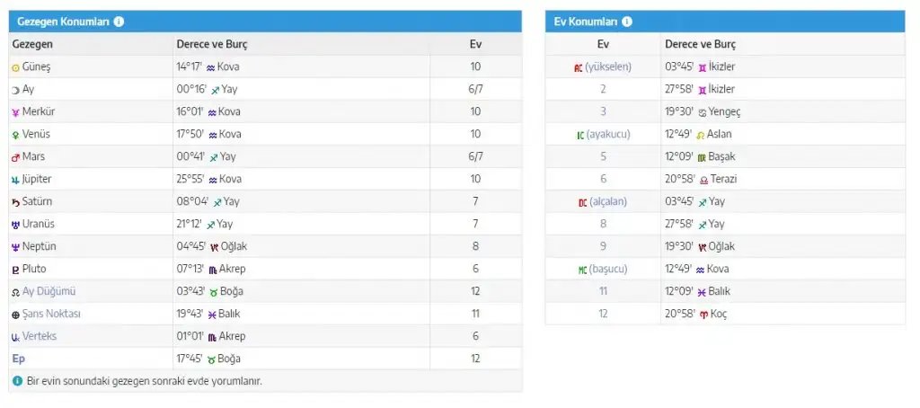
Task: Click the Mars planet symbol icon
Action: (x=15, y=157)
